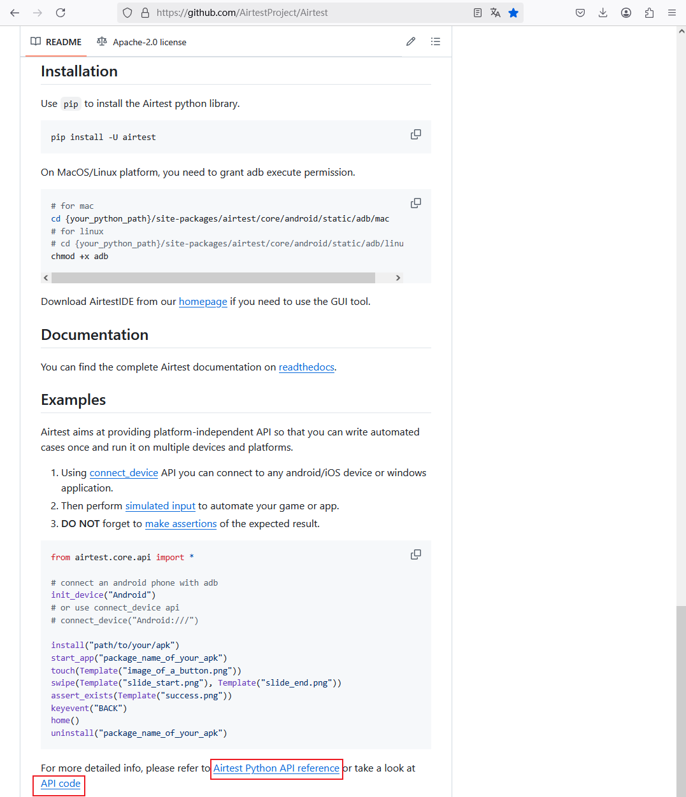This screenshot has height=797, width=686.
Task: Open the Firefox downloads panel
Action: (x=603, y=13)
